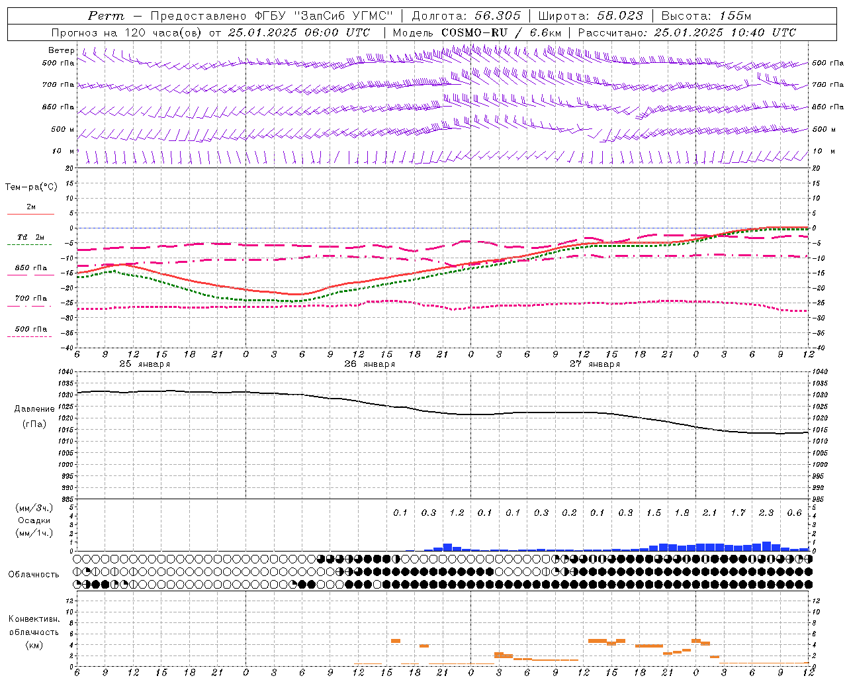
Task: Click the "Высота: 155м" header value
Action: [706, 16]
